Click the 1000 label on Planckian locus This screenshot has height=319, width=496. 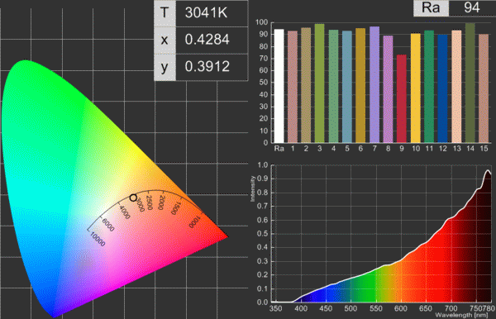194,222
